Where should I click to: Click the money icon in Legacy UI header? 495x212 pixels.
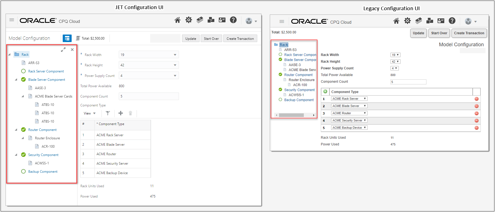point(419,21)
